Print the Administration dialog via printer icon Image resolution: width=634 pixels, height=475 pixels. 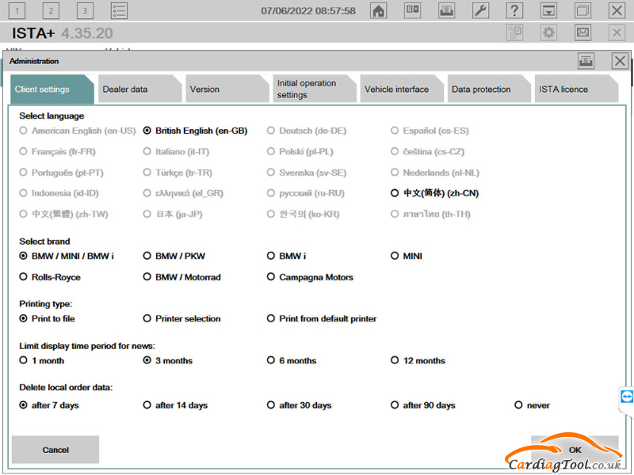pos(586,61)
